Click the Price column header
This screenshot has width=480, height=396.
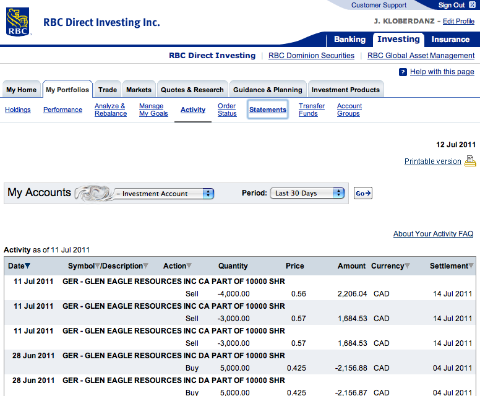point(295,266)
